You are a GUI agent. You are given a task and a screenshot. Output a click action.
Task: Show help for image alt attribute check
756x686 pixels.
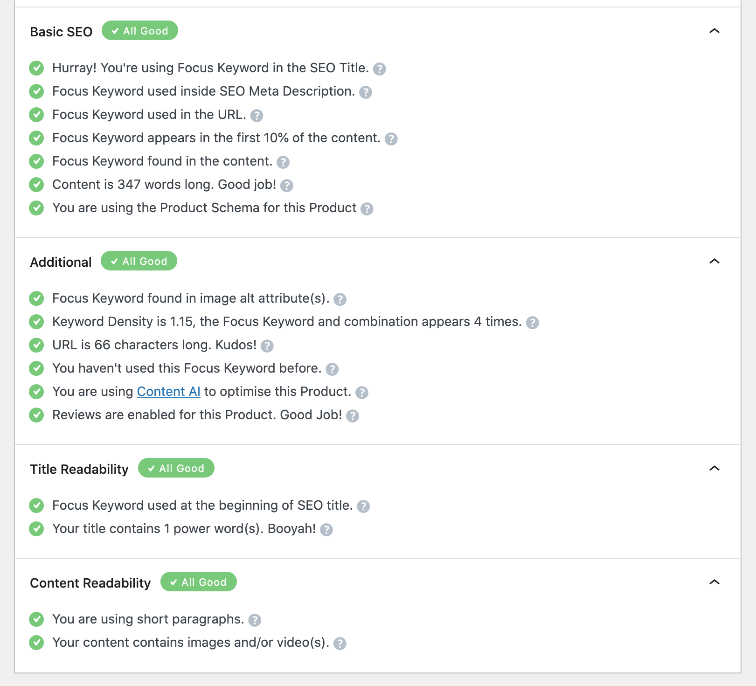341,299
